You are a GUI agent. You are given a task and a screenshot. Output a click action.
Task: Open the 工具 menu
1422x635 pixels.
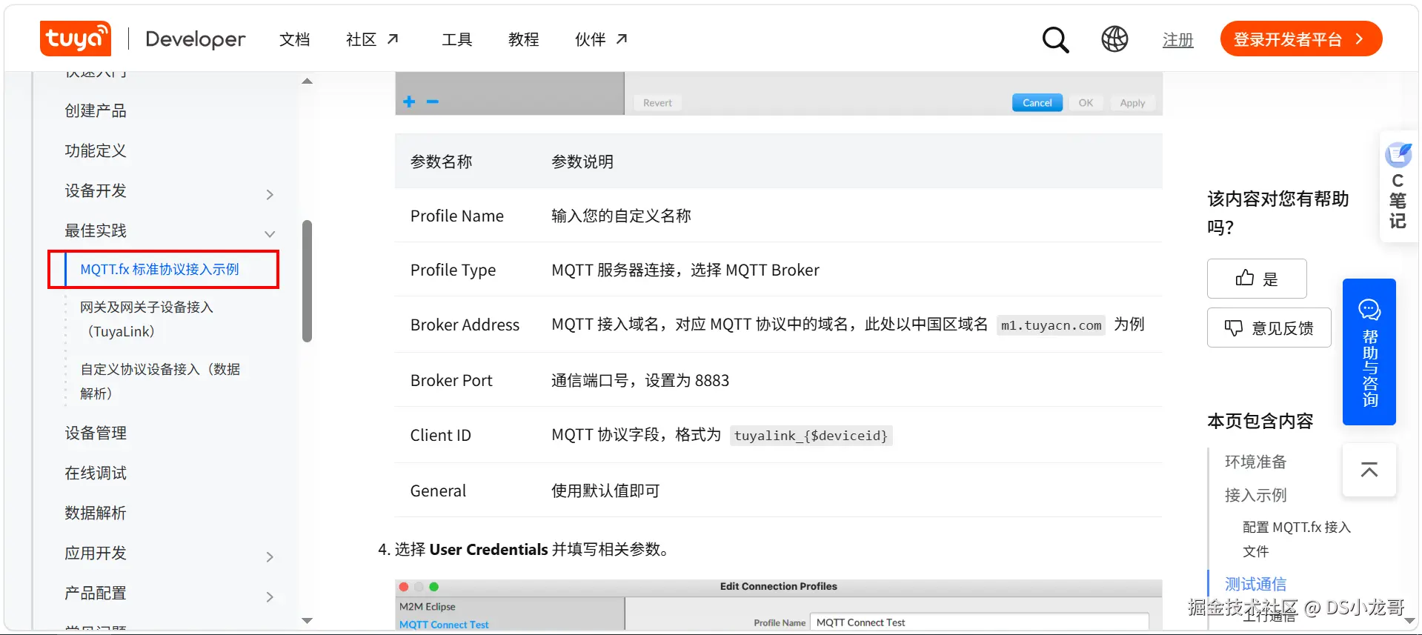tap(456, 39)
